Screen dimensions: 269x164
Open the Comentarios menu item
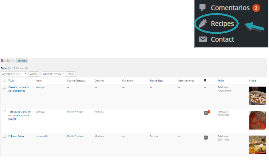pos(230,8)
